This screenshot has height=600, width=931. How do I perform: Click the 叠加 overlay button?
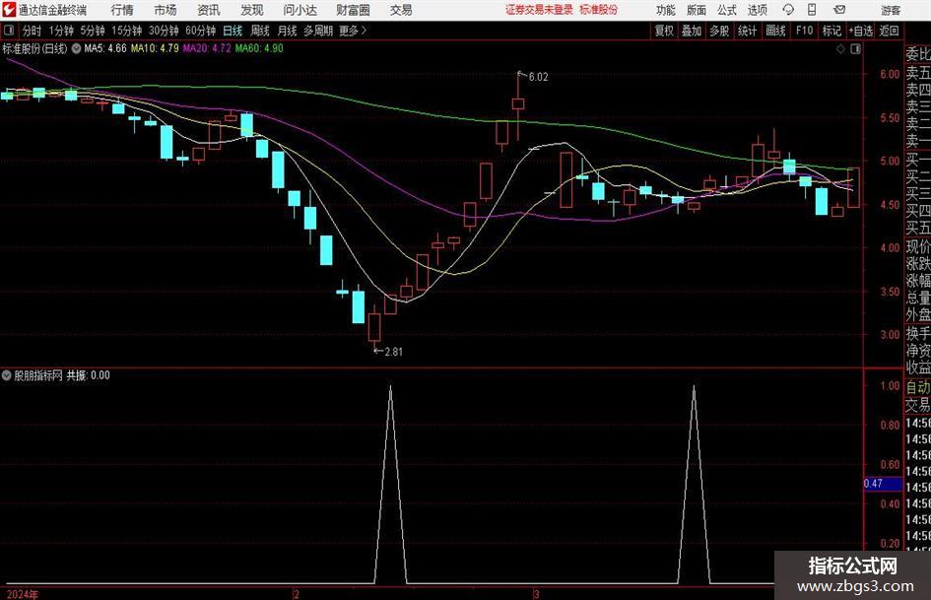[x=692, y=31]
